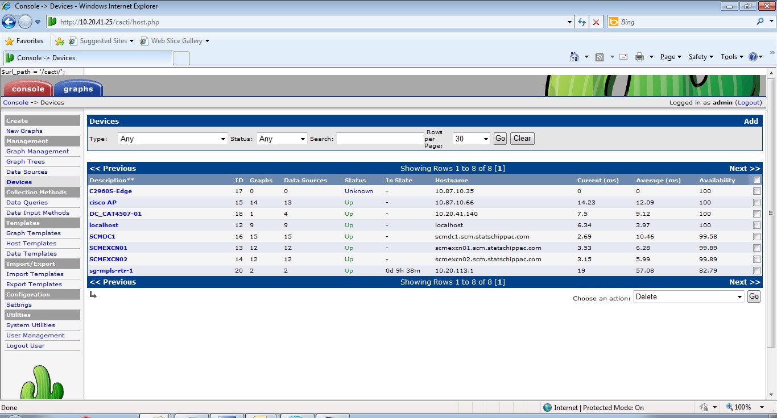Check the box for SCMEXCN02 row
The image size is (777, 418).
pyautogui.click(x=757, y=260)
